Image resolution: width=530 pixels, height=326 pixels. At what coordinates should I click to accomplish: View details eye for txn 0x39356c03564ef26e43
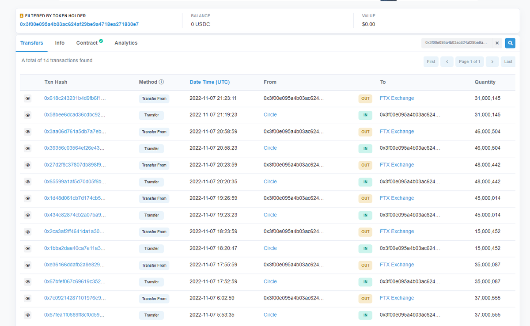point(28,148)
